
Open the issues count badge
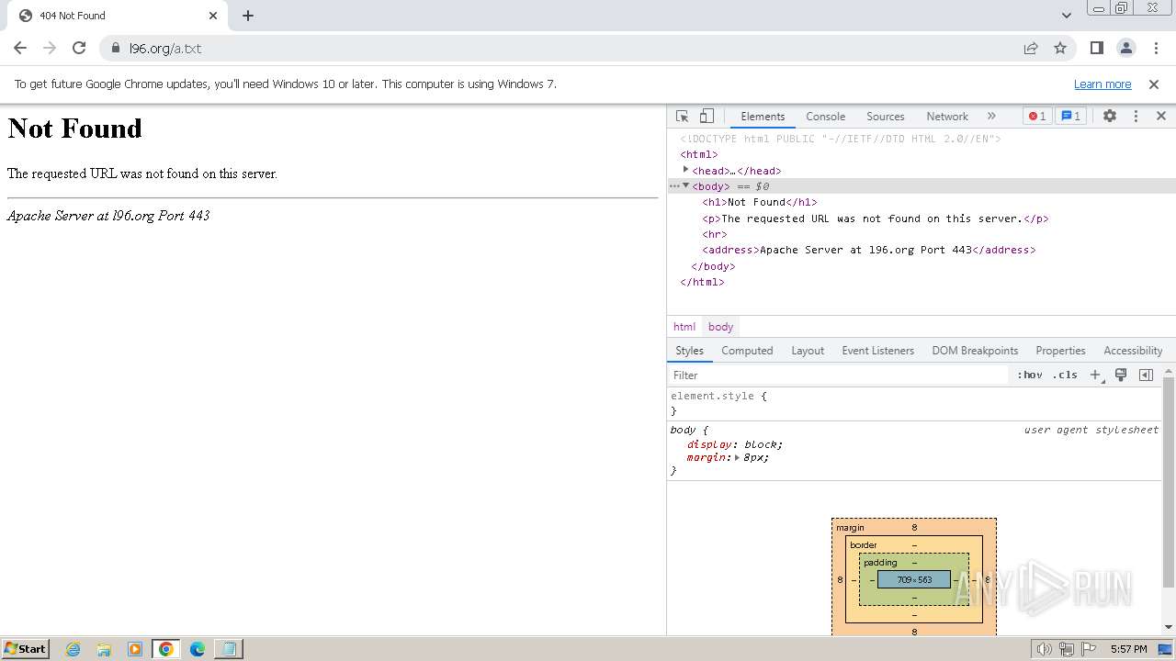1071,116
